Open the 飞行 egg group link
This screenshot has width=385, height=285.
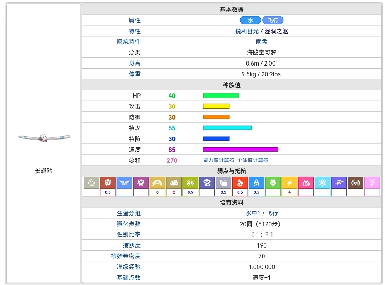tap(272, 213)
